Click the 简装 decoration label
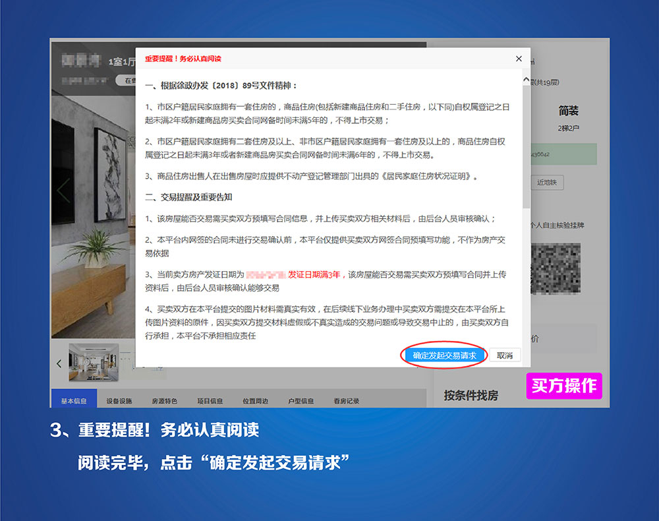Viewport: 659px width, 521px height. [568, 111]
